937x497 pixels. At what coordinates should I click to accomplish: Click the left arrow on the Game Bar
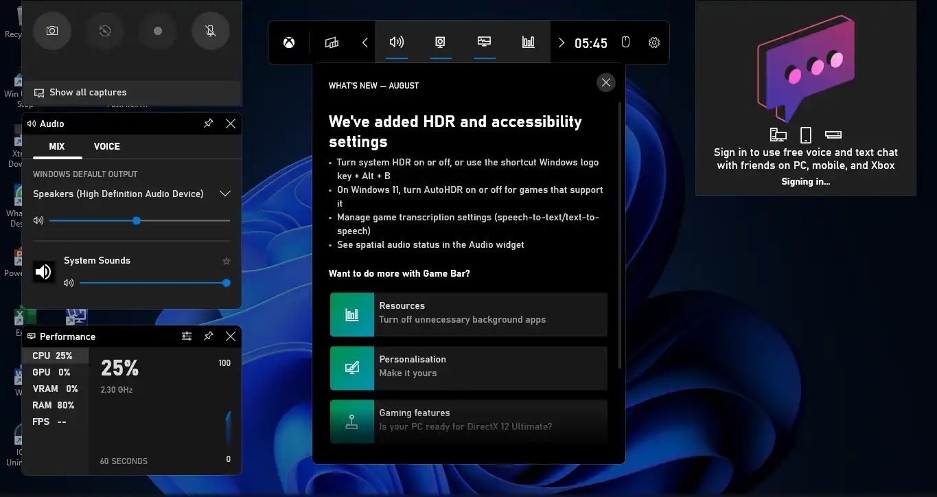tap(365, 43)
